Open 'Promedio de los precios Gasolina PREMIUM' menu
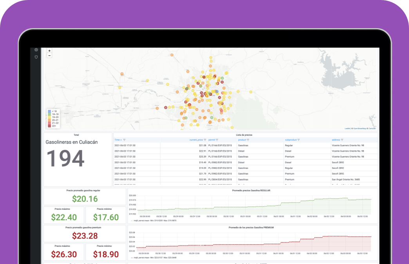 251,228
